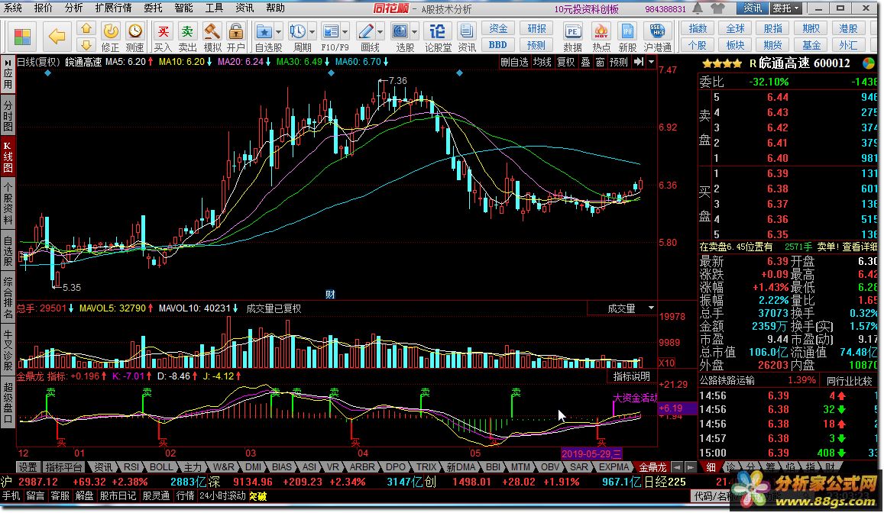Open the 委托 dropdown in the title bar
Viewport: 884px width, 513px height.
pyautogui.click(x=786, y=8)
